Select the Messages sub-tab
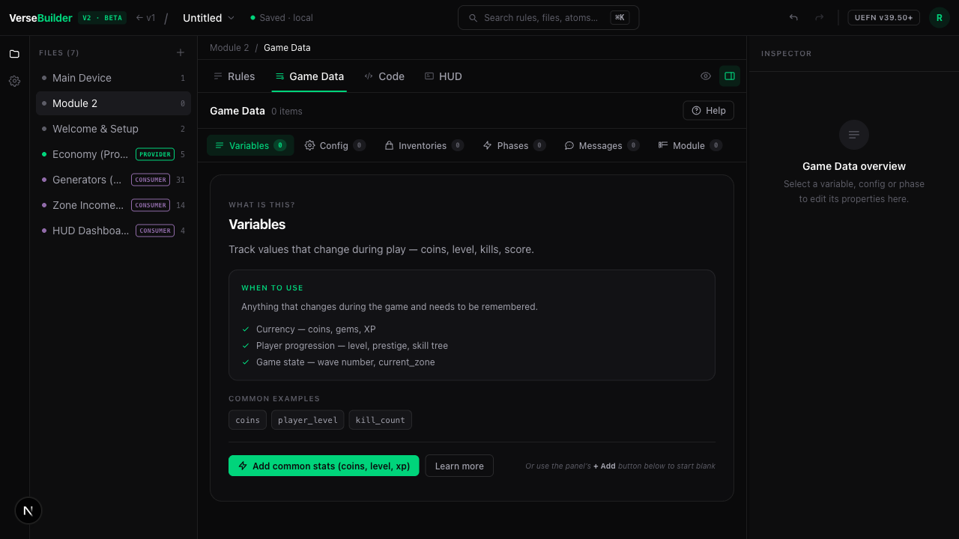This screenshot has height=539, width=959. (x=602, y=145)
